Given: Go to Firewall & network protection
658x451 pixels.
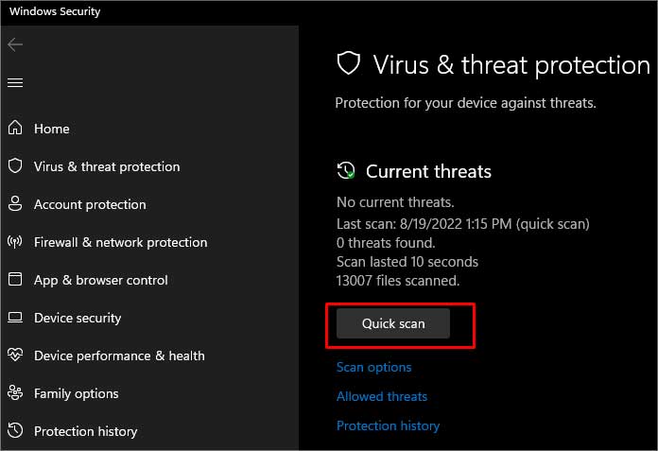Looking at the screenshot, I should coord(120,242).
